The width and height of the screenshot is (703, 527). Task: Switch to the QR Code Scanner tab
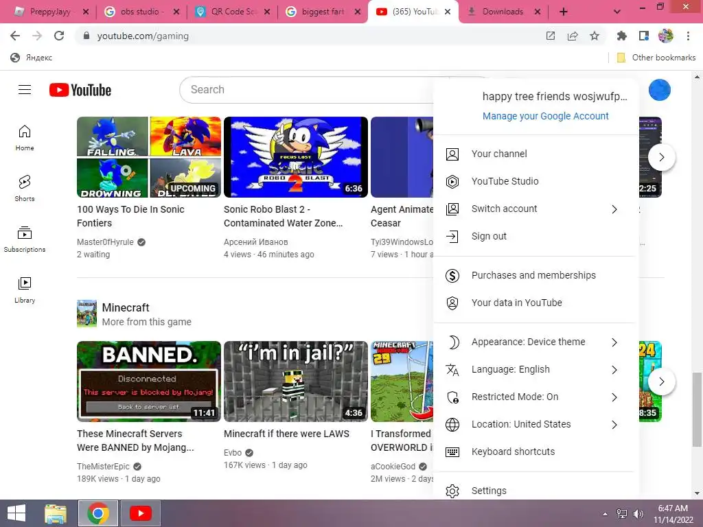click(x=233, y=12)
